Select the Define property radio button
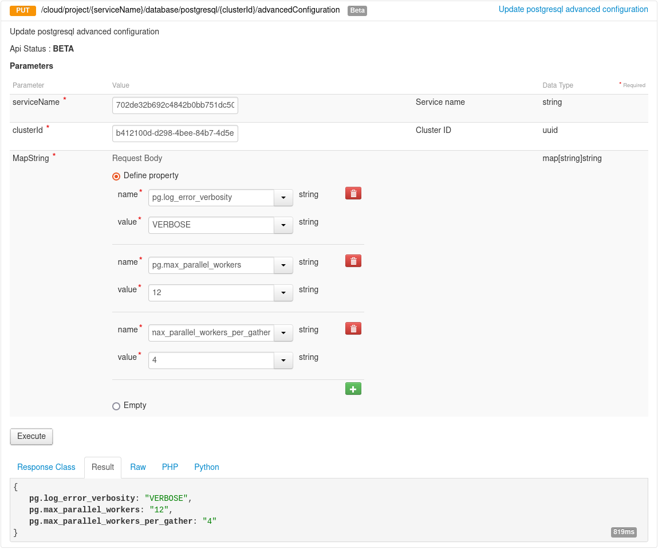This screenshot has height=549, width=658. [x=116, y=176]
